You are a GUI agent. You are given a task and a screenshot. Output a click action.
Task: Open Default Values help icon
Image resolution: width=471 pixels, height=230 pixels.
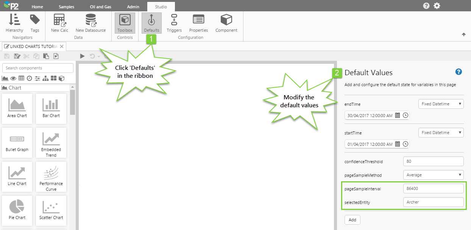[459, 72]
